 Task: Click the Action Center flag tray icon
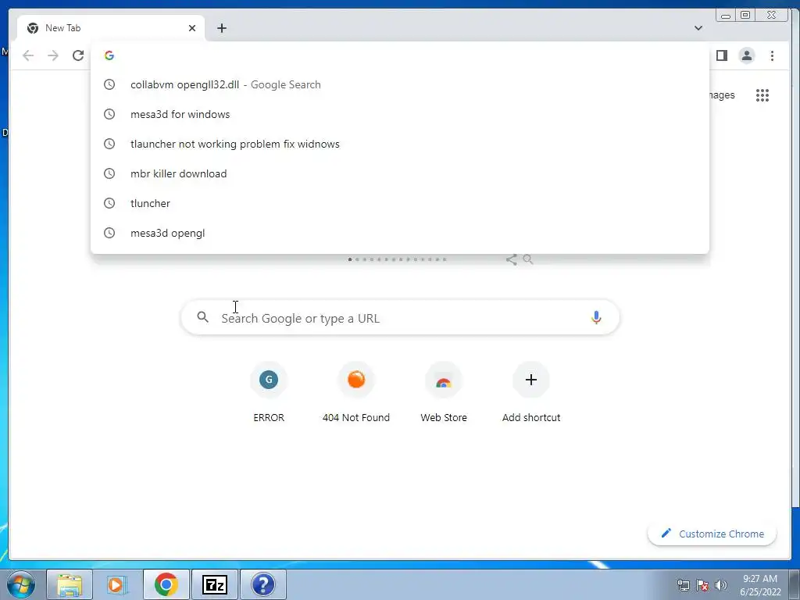tap(702, 585)
